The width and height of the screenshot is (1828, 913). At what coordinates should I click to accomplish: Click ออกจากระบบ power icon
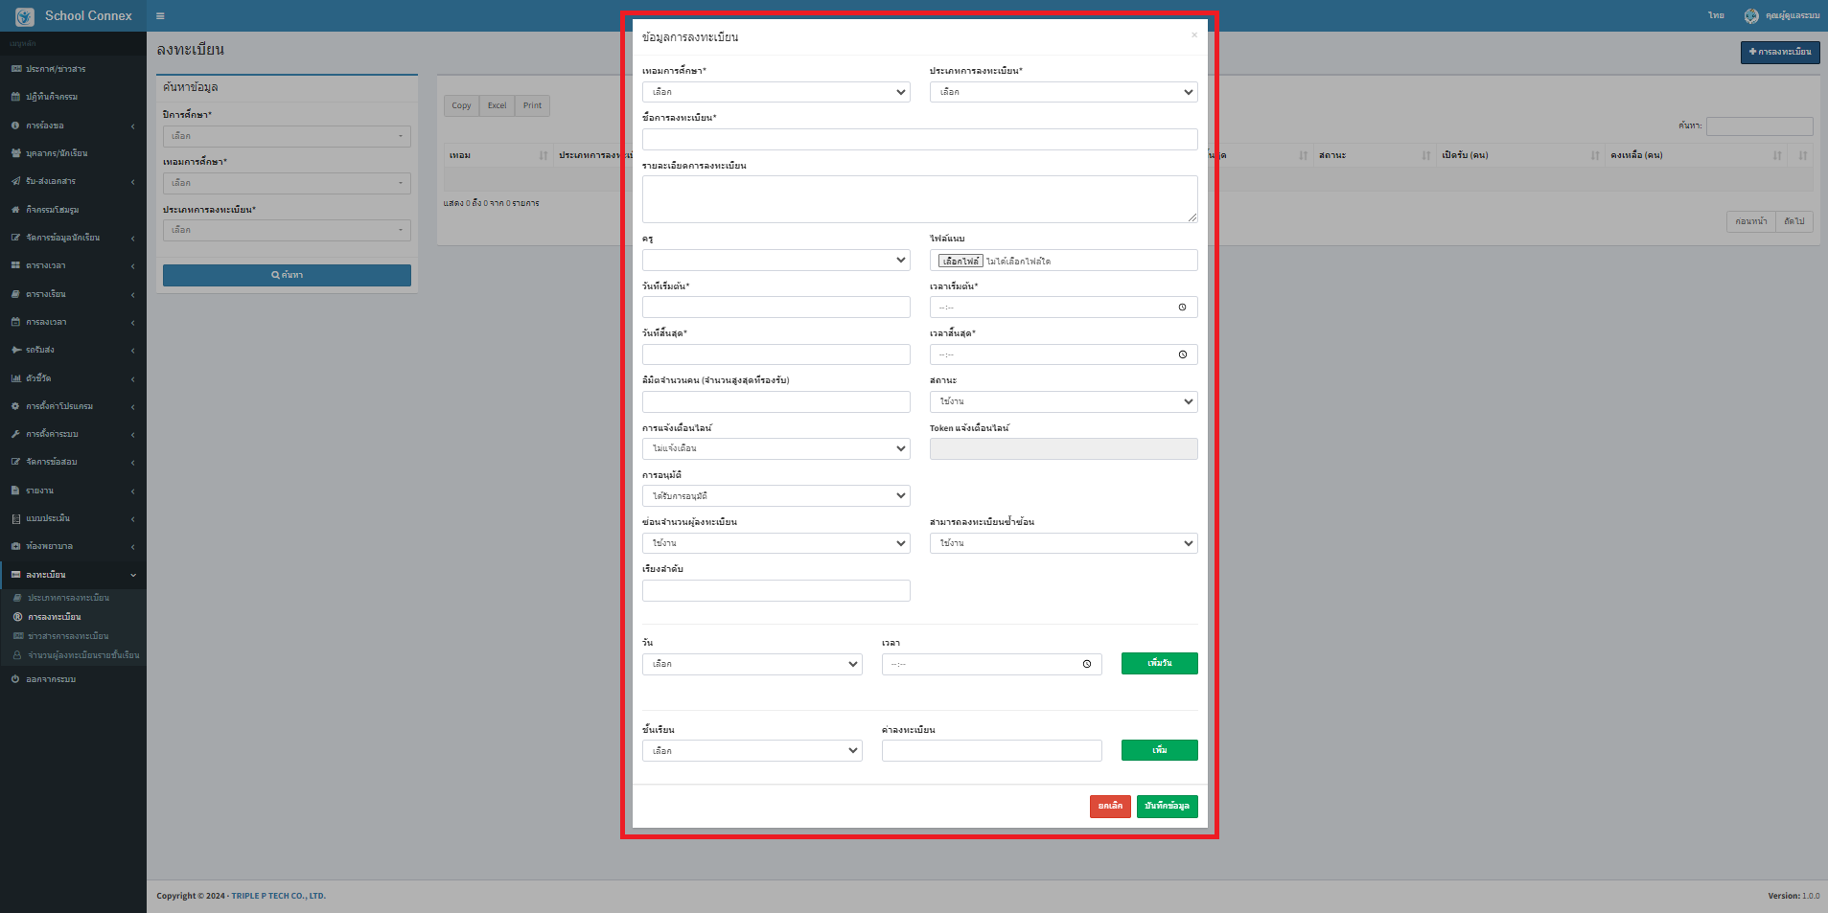tap(15, 679)
